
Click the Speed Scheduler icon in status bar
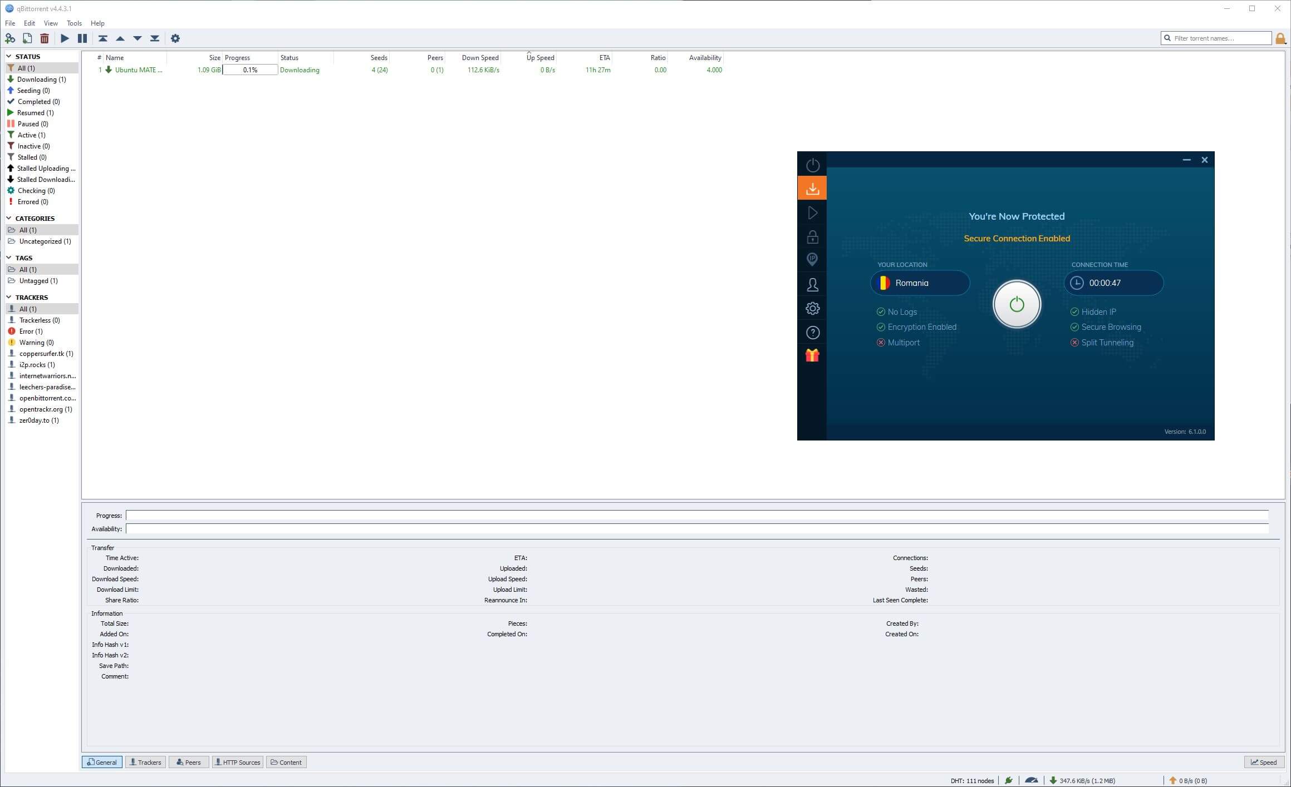pyautogui.click(x=1032, y=780)
